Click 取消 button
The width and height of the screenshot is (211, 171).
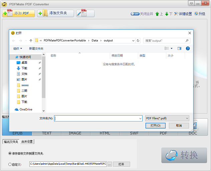pos(179,126)
